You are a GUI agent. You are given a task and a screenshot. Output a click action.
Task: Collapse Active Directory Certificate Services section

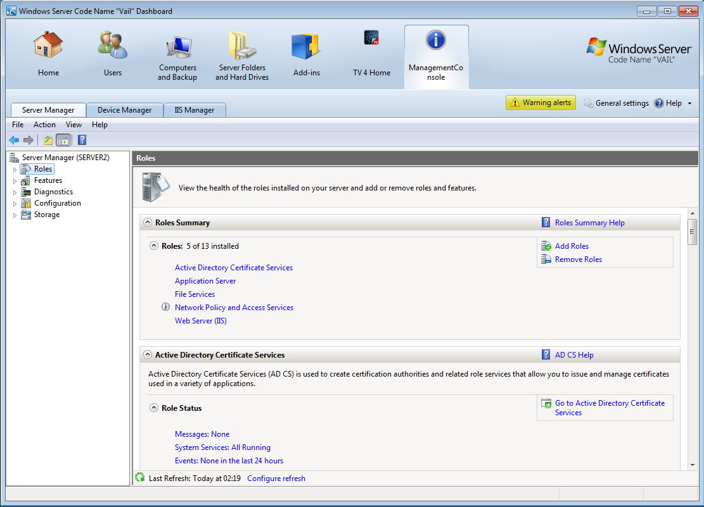[x=147, y=354]
